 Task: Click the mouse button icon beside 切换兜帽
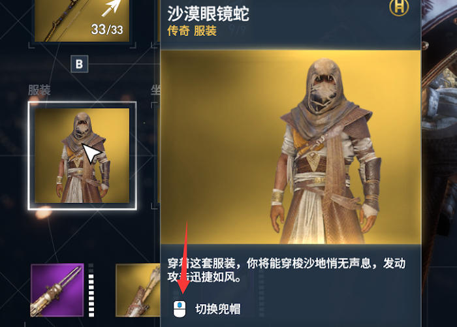pos(180,309)
